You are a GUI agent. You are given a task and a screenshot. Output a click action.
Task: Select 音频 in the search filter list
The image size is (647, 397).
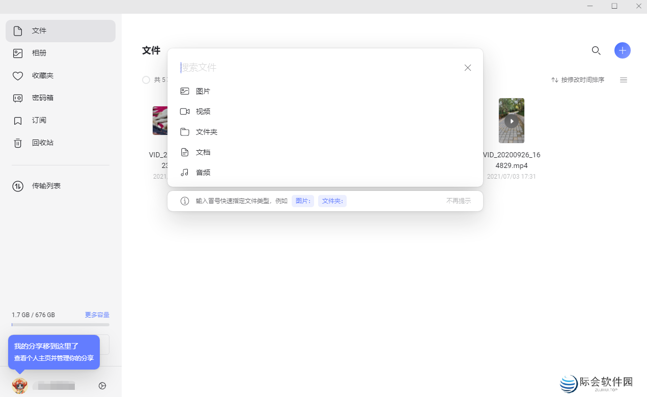tap(203, 172)
